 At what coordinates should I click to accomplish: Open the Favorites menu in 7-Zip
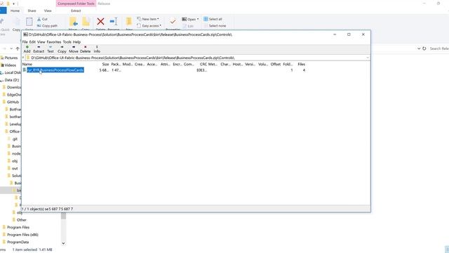[x=54, y=42]
